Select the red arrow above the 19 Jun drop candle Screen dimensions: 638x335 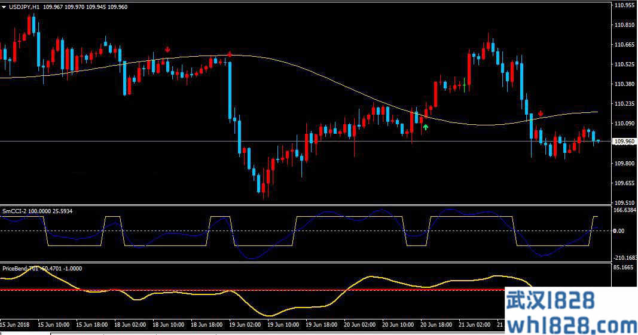point(230,54)
